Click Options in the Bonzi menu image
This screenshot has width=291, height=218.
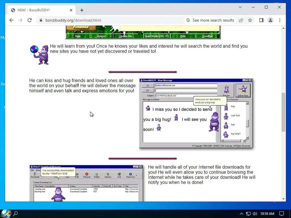click(x=101, y=36)
